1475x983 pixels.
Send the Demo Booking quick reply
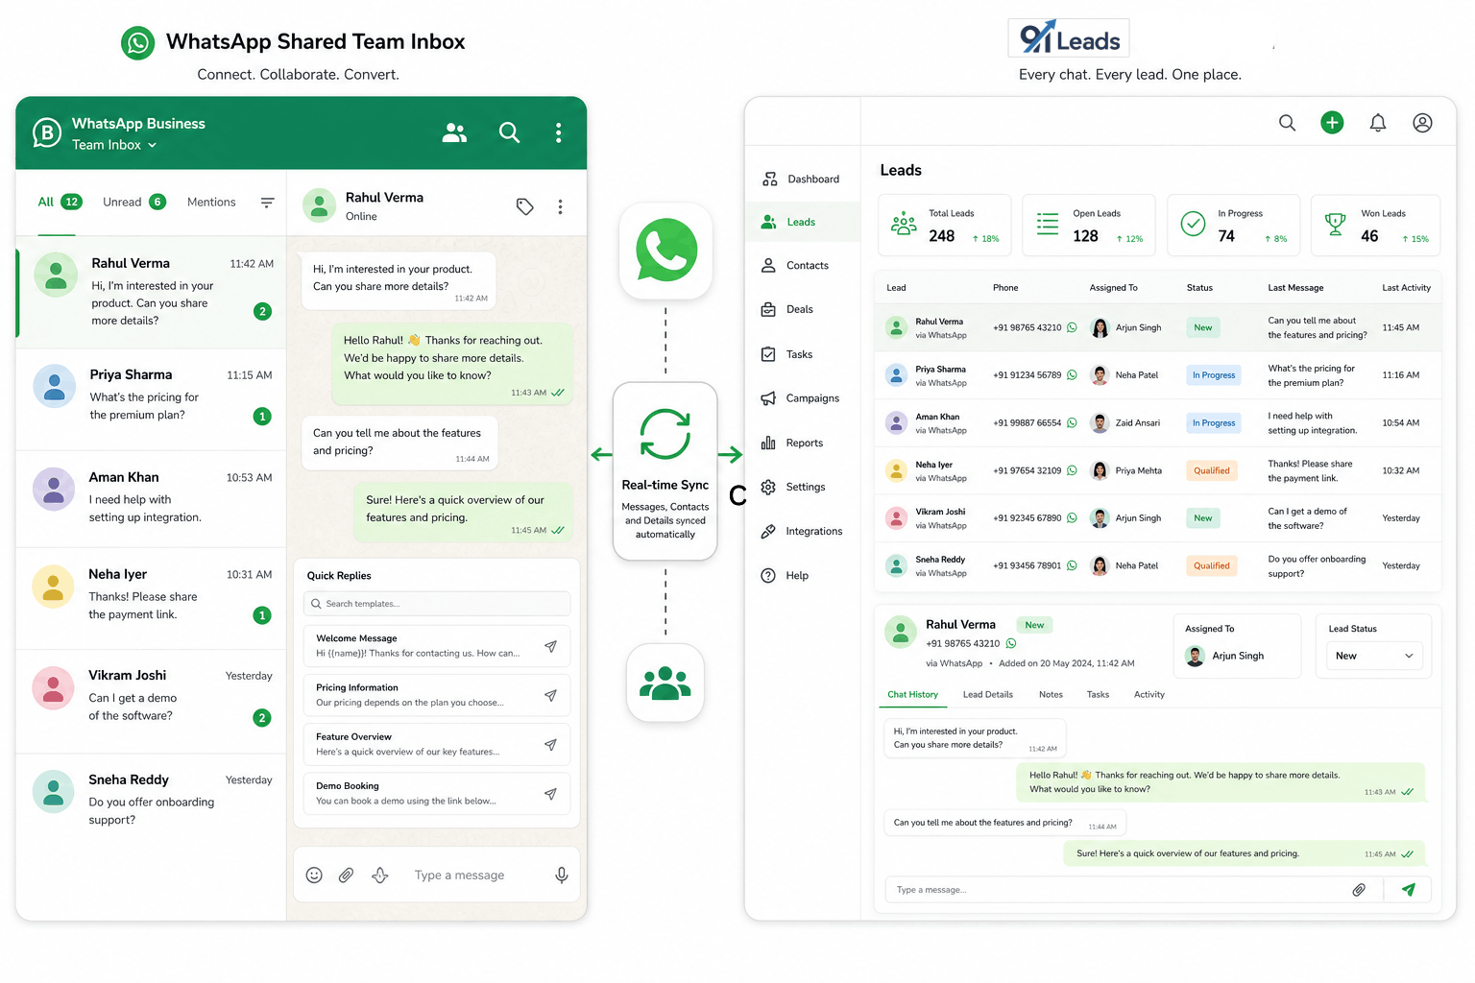550,794
